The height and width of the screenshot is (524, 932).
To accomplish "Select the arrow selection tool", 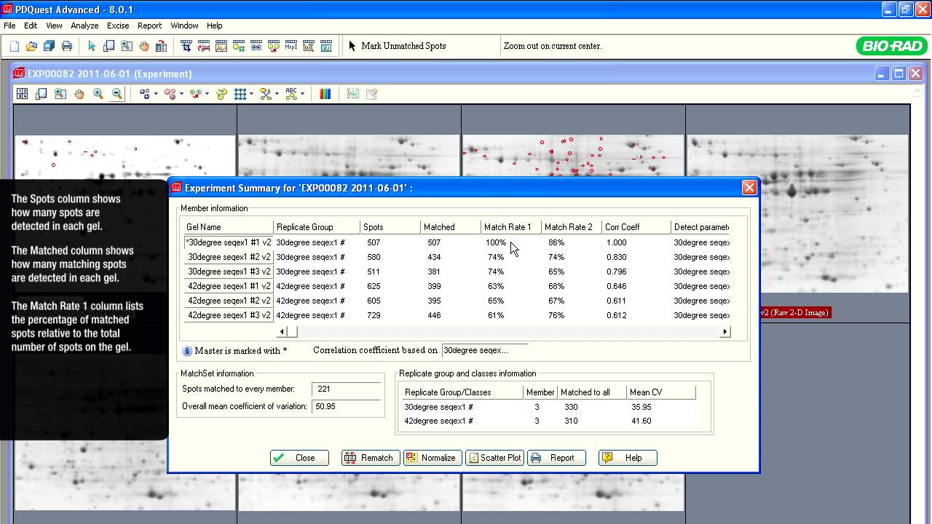I will (92, 46).
